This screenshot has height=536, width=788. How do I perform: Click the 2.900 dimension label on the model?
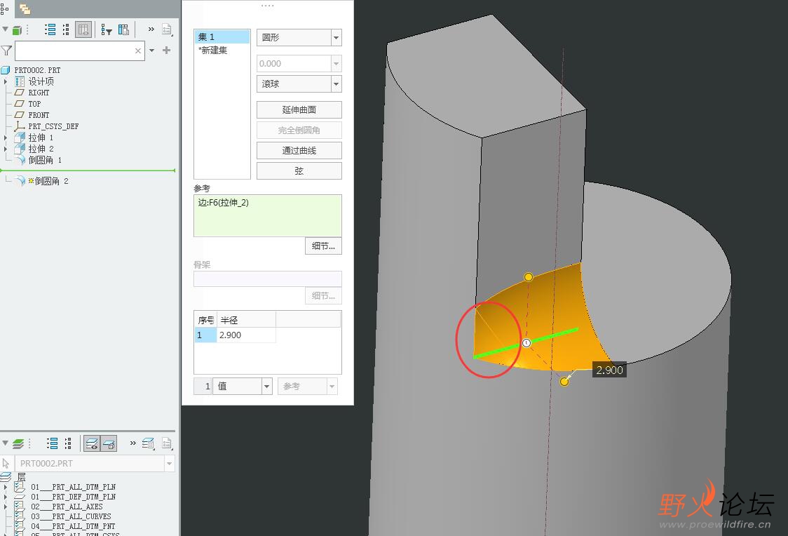click(x=609, y=370)
